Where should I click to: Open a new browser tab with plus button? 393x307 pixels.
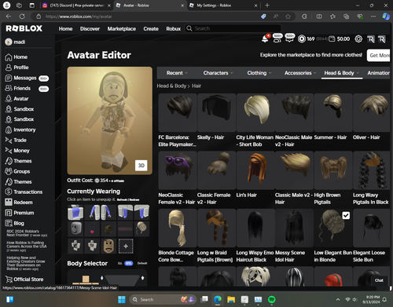[x=267, y=5]
